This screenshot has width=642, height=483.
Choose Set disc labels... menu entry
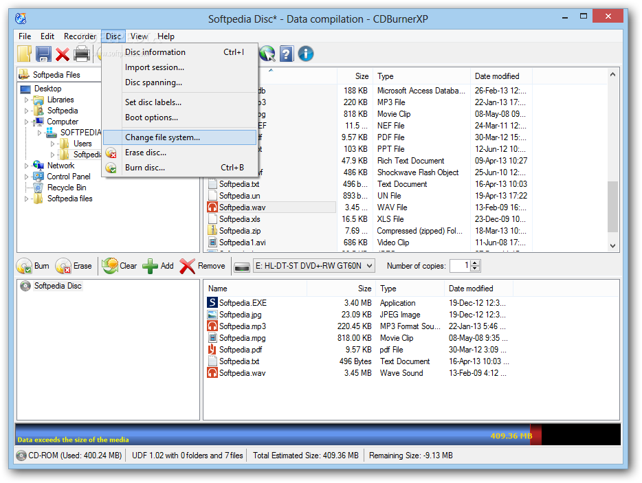[179, 102]
